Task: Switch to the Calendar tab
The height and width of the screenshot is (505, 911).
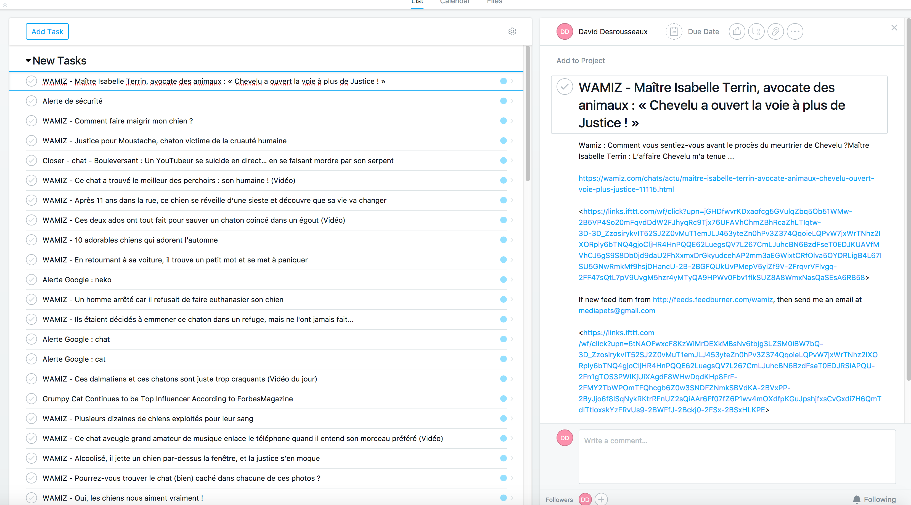Action: point(455,2)
